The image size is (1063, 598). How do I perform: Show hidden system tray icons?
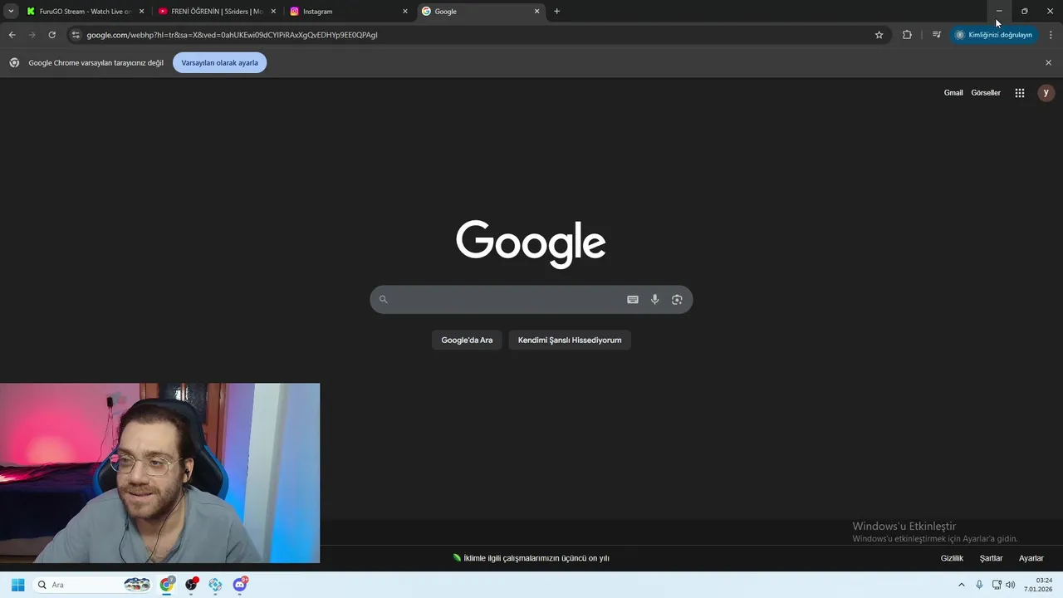pos(962,585)
